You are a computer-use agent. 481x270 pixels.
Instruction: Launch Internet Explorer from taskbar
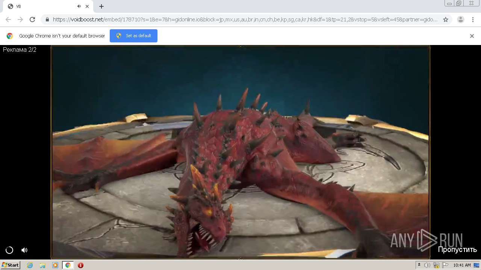tap(30, 265)
